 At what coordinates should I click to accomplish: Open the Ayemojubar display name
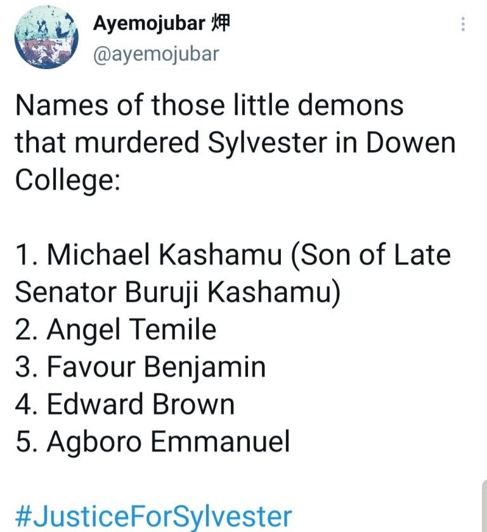150,24
